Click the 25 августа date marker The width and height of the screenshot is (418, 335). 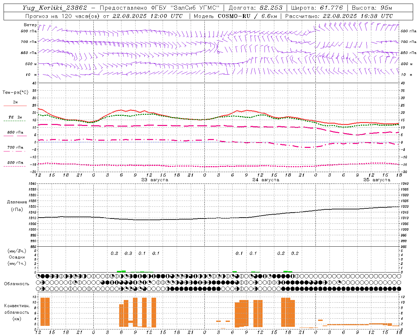point(377,180)
